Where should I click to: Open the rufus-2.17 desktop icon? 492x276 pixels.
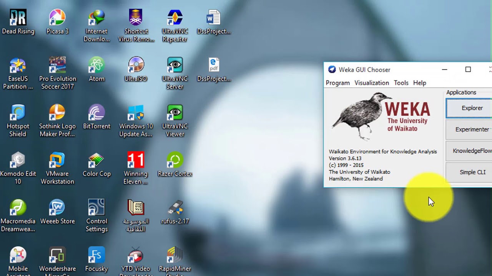175,212
